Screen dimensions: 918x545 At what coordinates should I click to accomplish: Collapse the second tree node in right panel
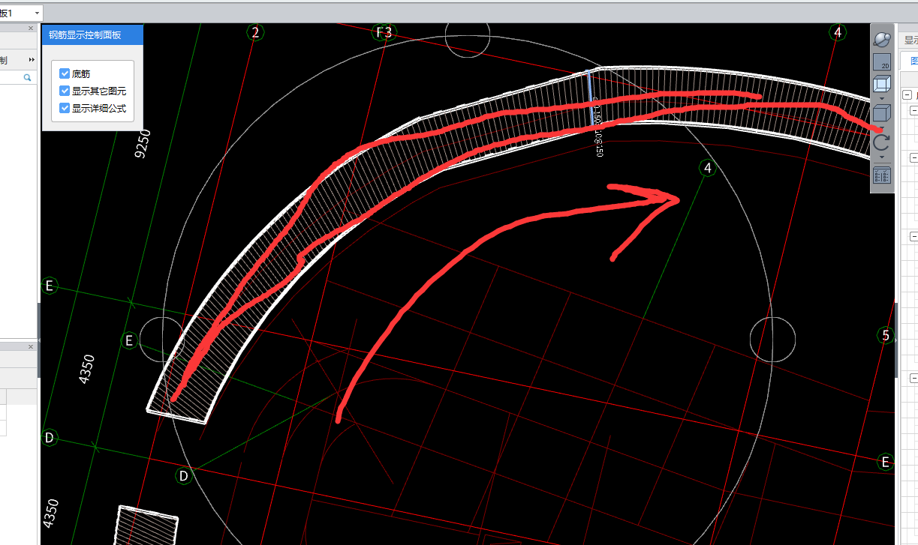point(914,111)
